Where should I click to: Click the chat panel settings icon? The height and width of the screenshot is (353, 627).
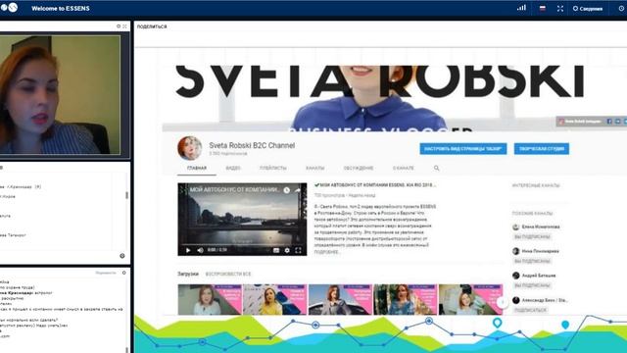pyautogui.click(x=124, y=273)
